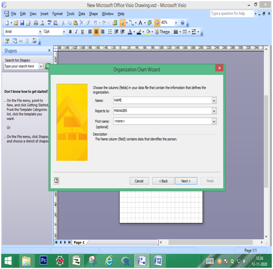The height and width of the screenshot is (269, 273).
Task: Click the Format Painter icon
Action: coord(88,23)
